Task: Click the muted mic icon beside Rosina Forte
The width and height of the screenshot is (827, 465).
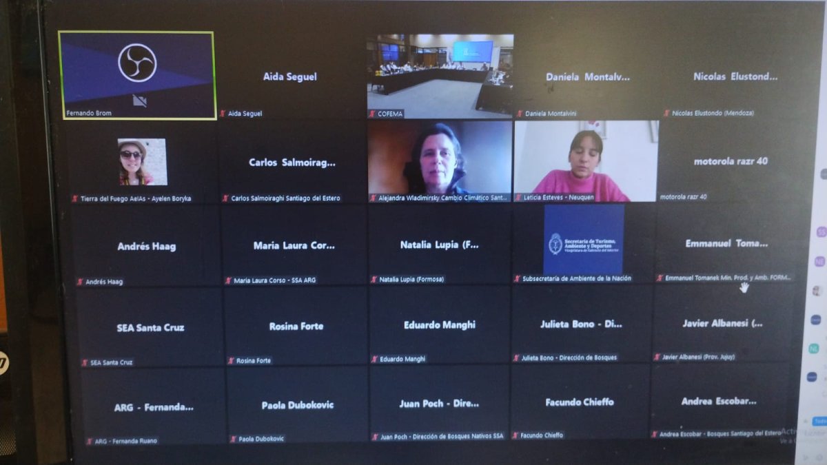Action: (231, 361)
